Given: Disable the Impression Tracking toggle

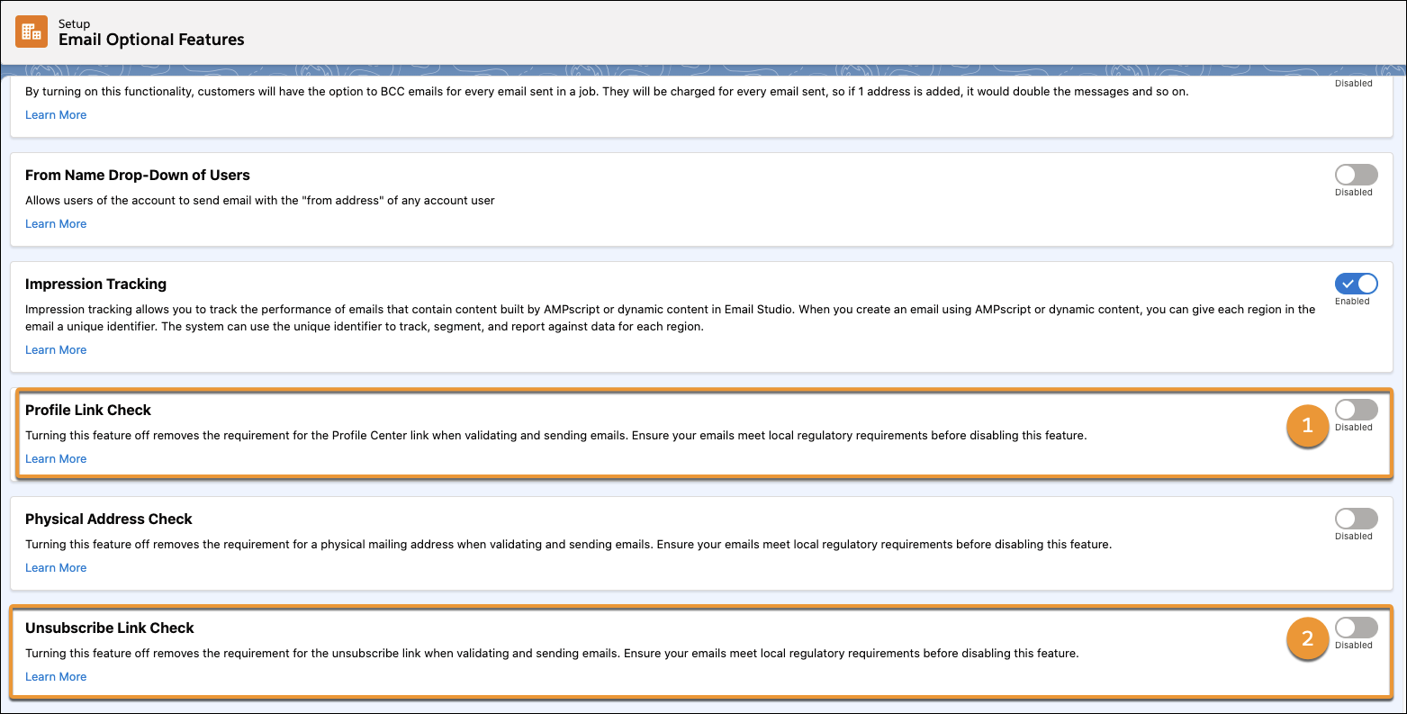Looking at the screenshot, I should point(1356,284).
